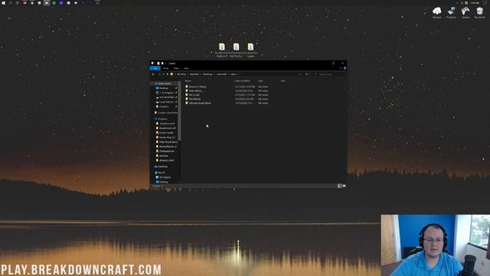Open the Programs desktop icon

pos(451,12)
